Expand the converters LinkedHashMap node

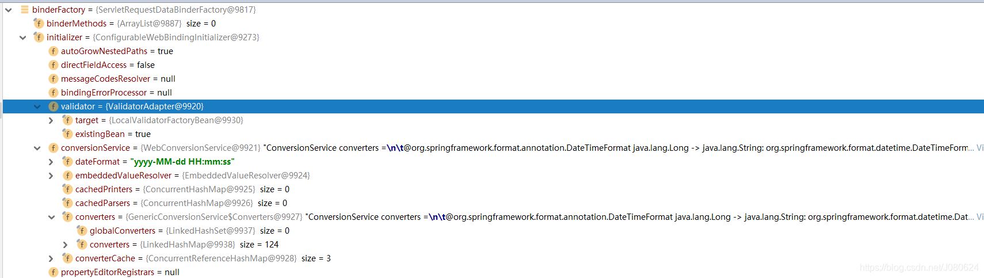[66, 245]
